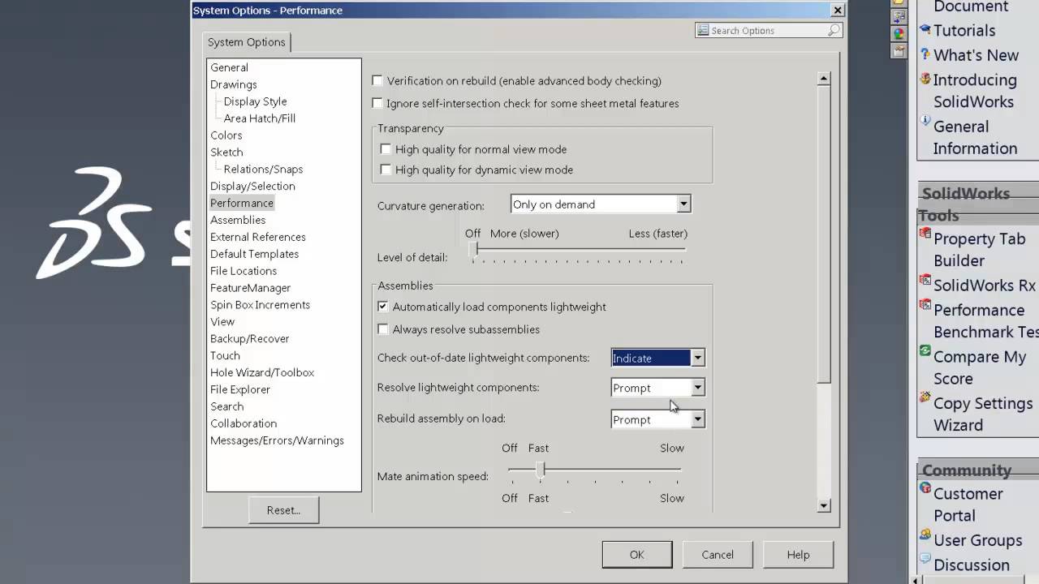Select Default Templates category
Viewport: 1039px width, 584px height.
coord(255,254)
